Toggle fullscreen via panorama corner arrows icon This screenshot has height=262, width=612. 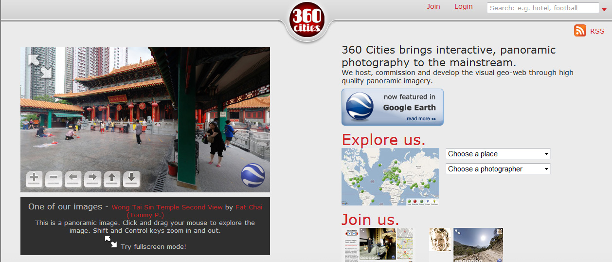[x=39, y=66]
